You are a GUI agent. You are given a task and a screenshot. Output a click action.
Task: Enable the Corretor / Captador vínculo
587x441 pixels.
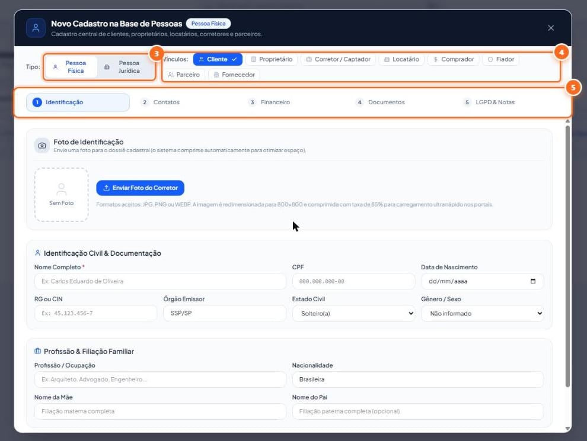(x=338, y=59)
